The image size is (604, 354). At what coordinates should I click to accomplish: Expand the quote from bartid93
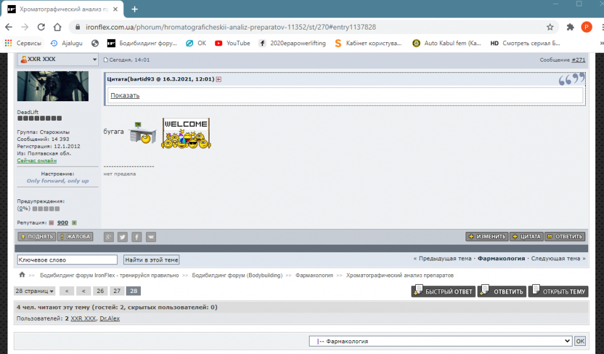click(125, 96)
